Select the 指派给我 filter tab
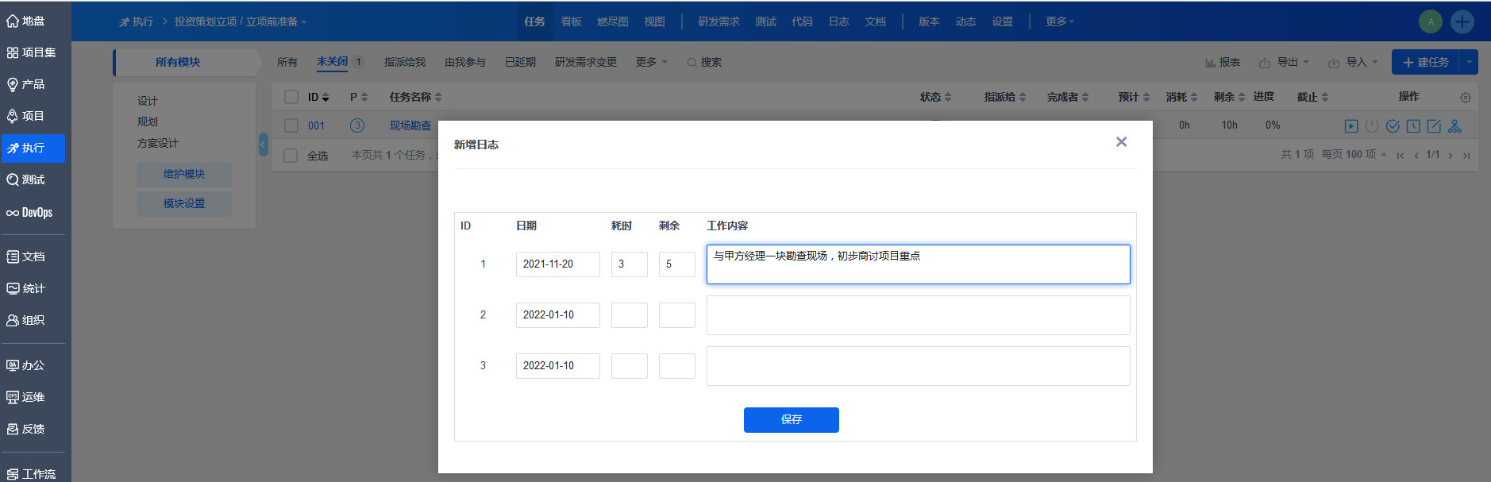Image resolution: width=1491 pixels, height=482 pixels. pyautogui.click(x=404, y=62)
